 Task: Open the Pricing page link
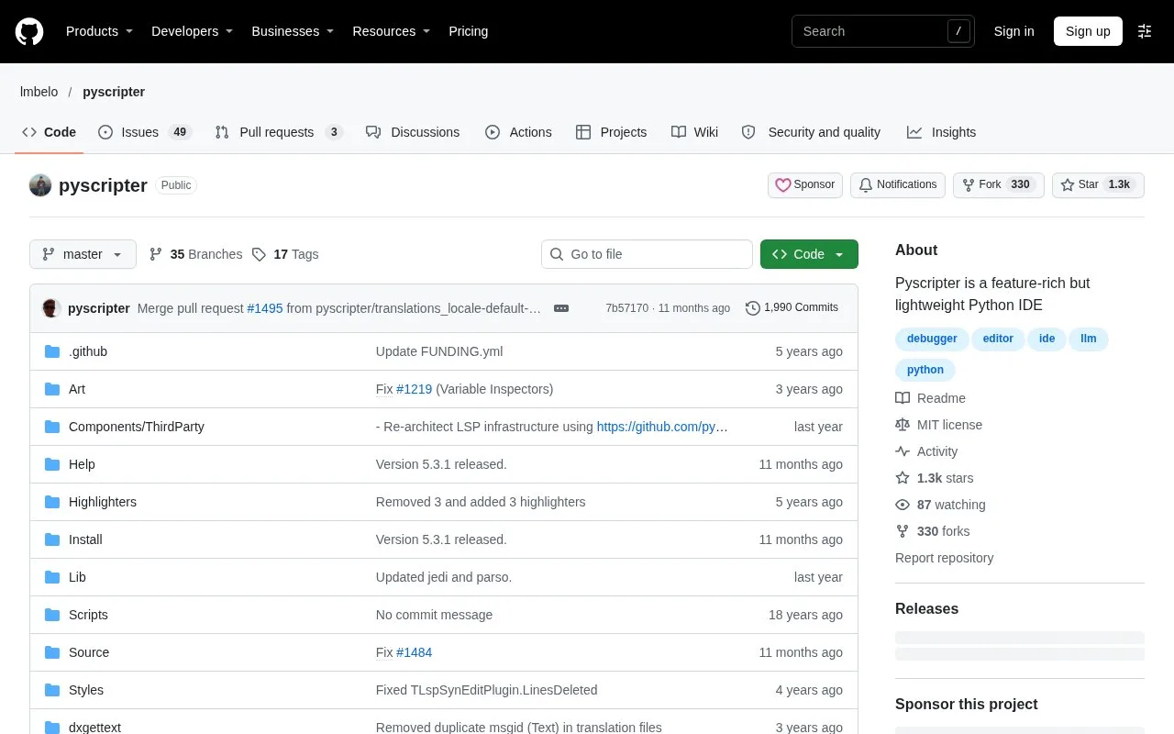[x=468, y=31]
